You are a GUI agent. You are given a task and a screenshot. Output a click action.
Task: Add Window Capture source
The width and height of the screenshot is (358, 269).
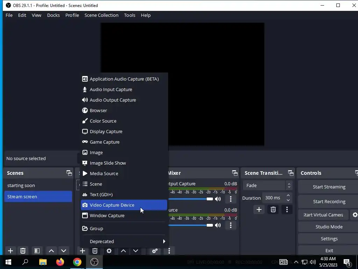click(x=124, y=216)
